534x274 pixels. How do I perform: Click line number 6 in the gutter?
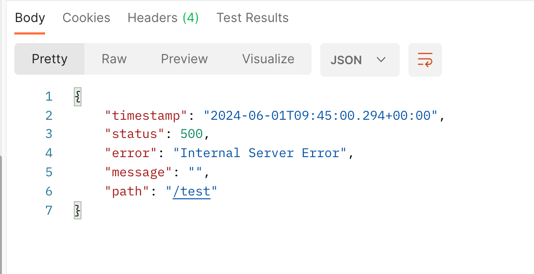point(49,192)
